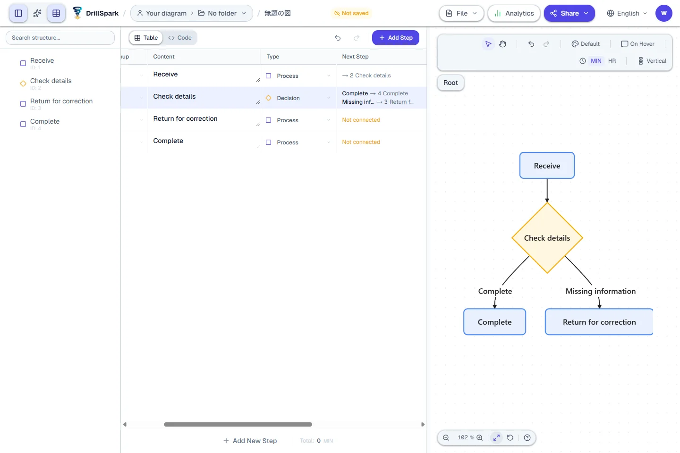
Task: Click the table view icon in header
Action: [56, 13]
